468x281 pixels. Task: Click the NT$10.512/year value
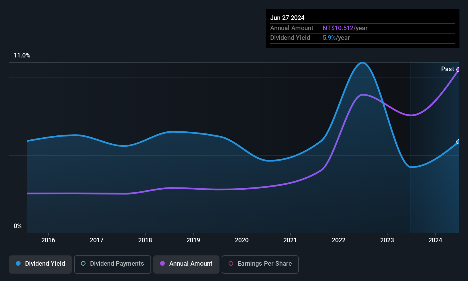(x=345, y=28)
